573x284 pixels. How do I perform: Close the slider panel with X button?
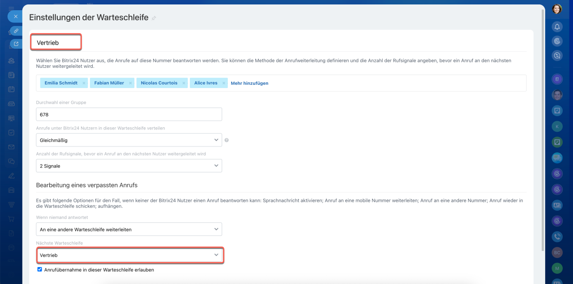(x=15, y=17)
